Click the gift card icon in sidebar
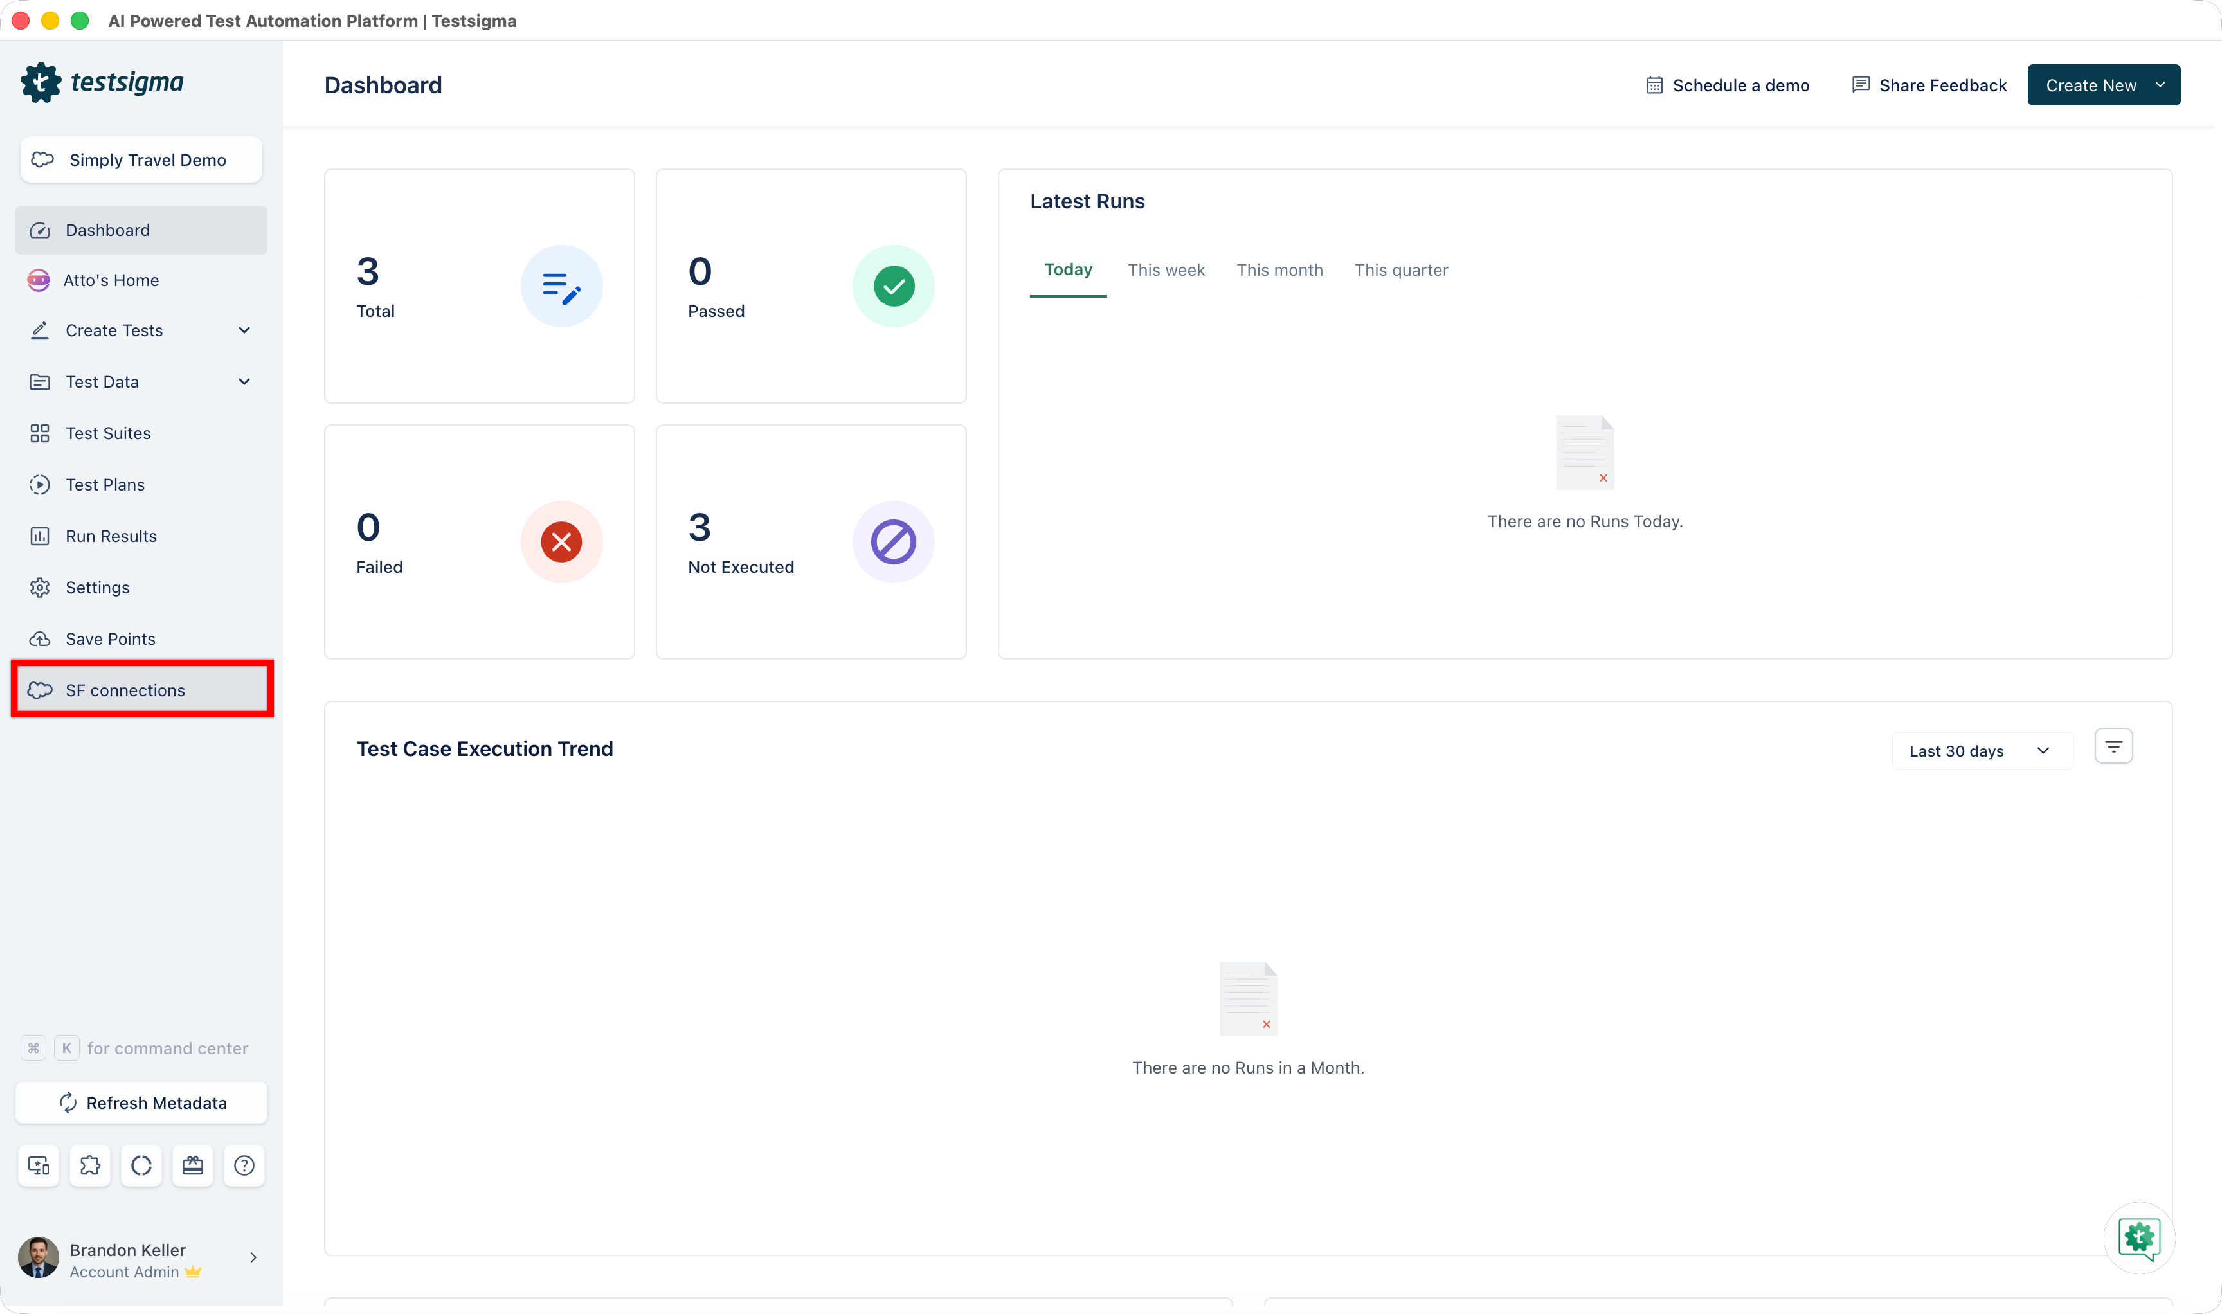 (193, 1165)
